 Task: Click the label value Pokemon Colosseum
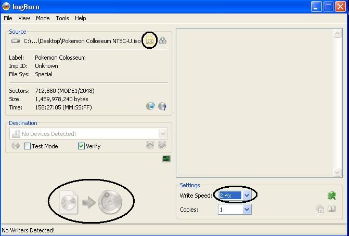60,58
